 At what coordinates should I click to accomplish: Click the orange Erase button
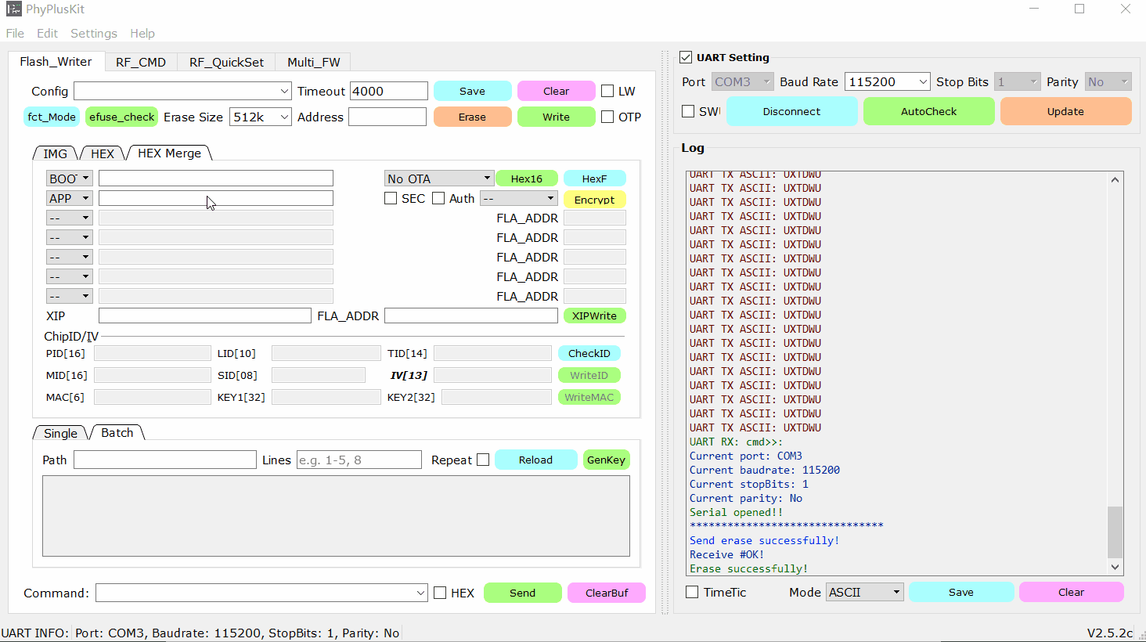[x=472, y=117]
